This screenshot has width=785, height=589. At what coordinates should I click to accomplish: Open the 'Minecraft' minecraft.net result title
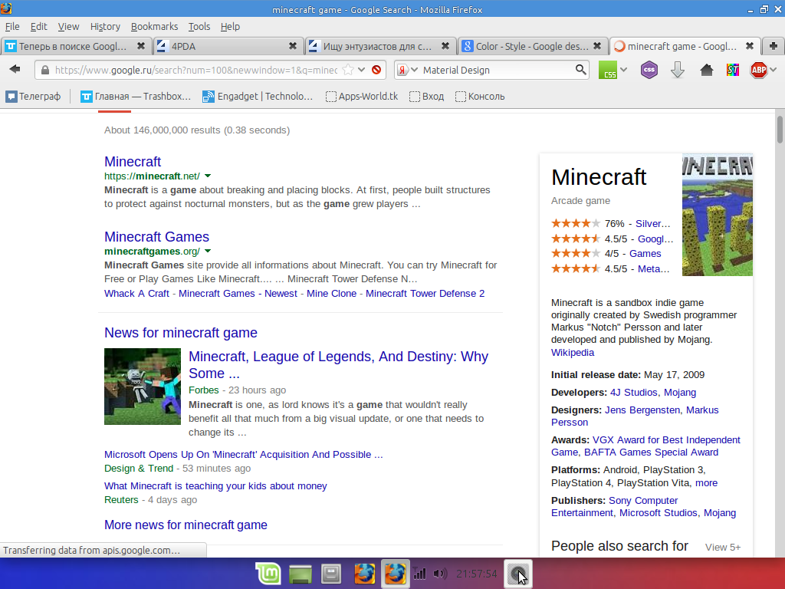[x=133, y=161]
